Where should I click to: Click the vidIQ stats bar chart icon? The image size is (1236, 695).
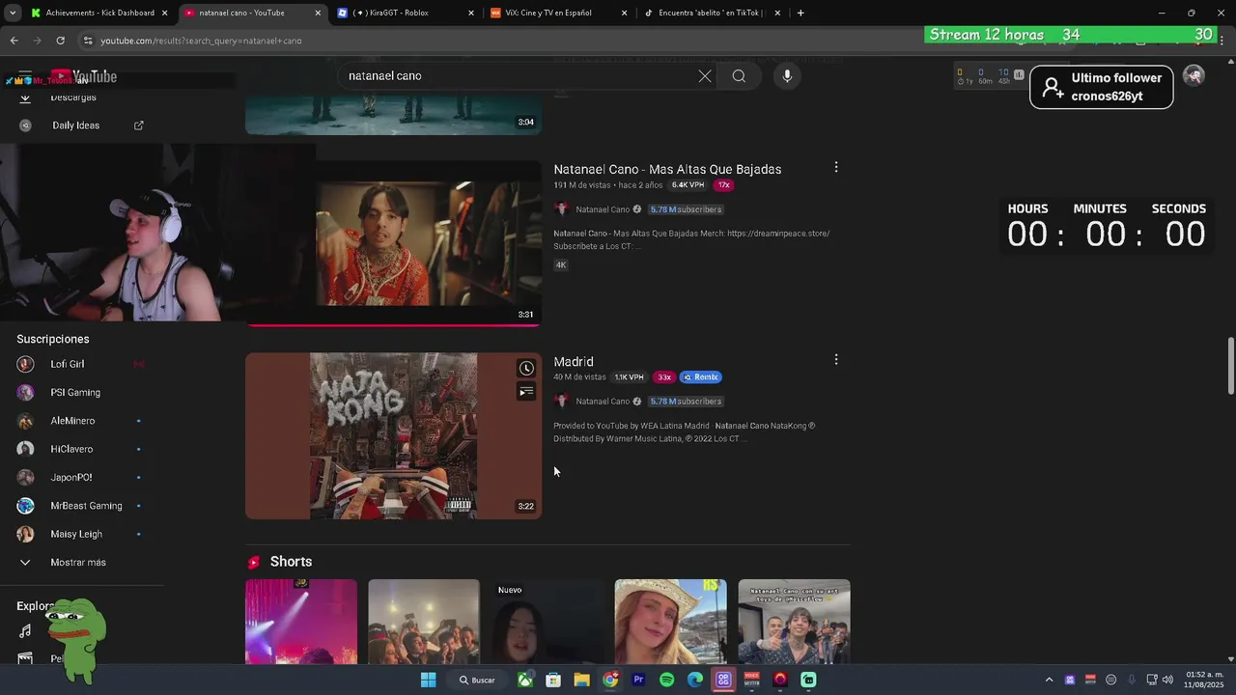(x=1019, y=74)
